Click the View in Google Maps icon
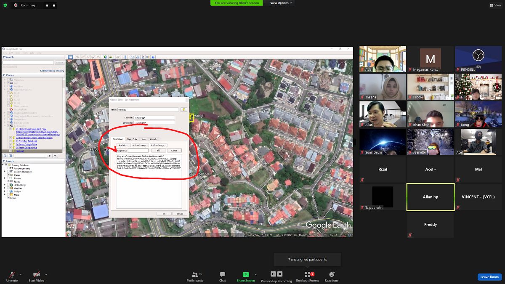The image size is (505, 284). click(x=148, y=57)
